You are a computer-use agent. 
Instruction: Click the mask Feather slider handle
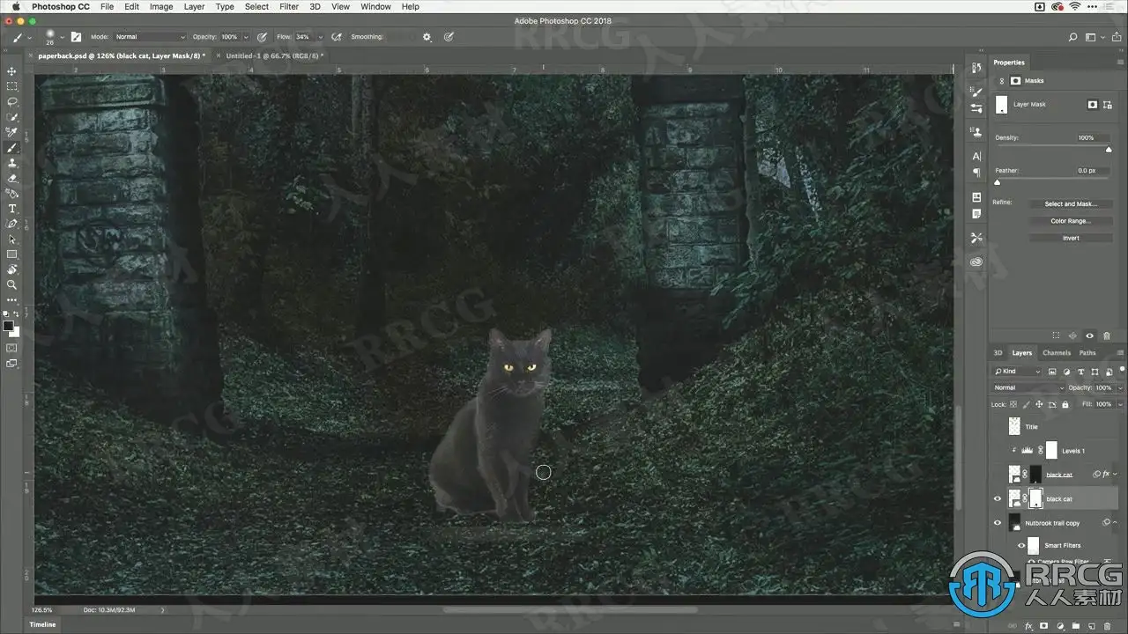998,182
